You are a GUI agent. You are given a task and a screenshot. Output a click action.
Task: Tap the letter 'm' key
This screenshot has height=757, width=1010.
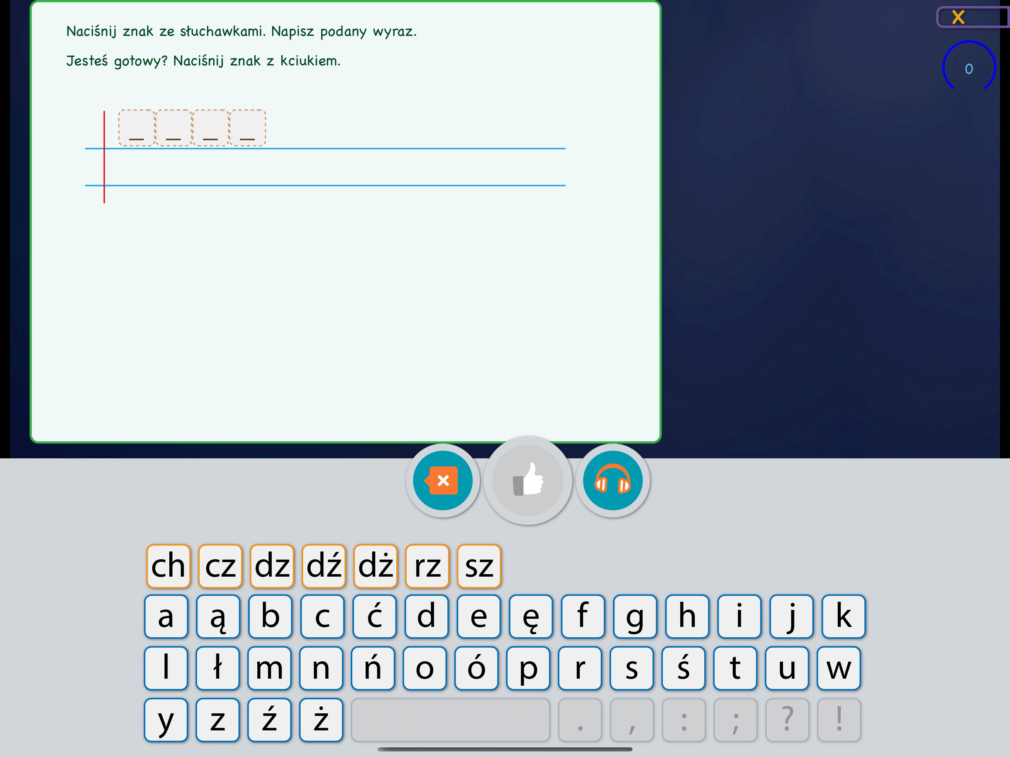pos(270,668)
